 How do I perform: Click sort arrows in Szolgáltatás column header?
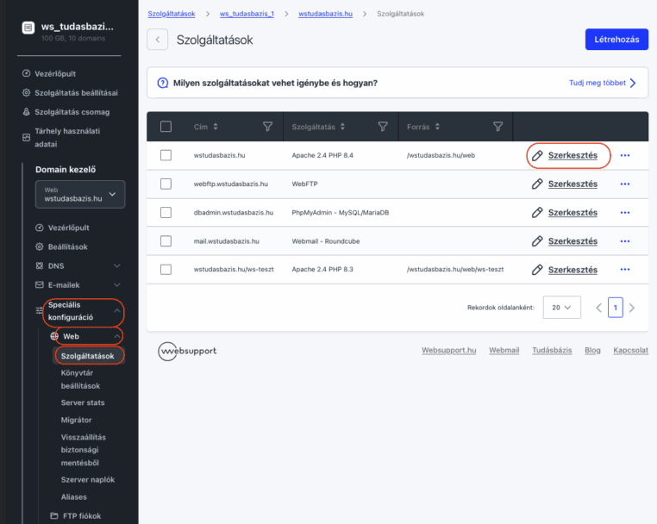click(x=342, y=127)
